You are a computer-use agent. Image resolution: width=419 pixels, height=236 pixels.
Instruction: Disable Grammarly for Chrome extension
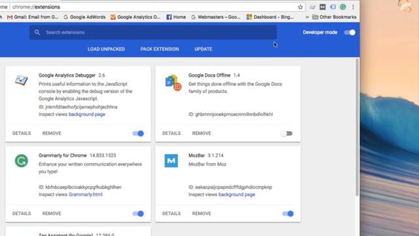(x=138, y=214)
